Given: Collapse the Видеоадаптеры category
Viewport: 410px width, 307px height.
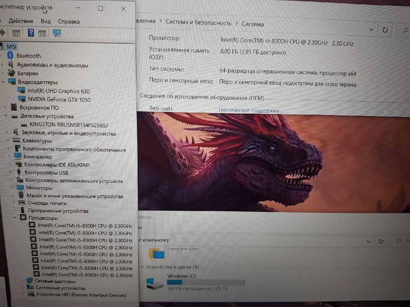Looking at the screenshot, I should pos(3,82).
